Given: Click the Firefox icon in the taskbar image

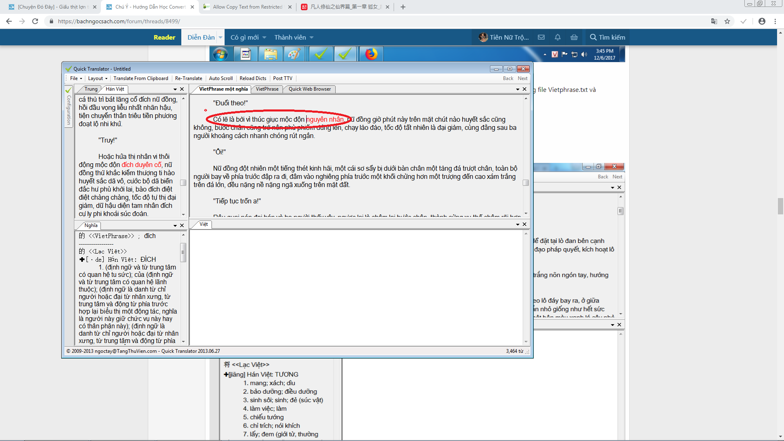Looking at the screenshot, I should 371,54.
